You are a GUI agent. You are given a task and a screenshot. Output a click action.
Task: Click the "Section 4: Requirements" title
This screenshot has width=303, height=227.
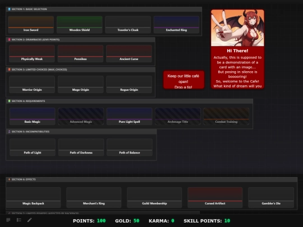coord(28,101)
